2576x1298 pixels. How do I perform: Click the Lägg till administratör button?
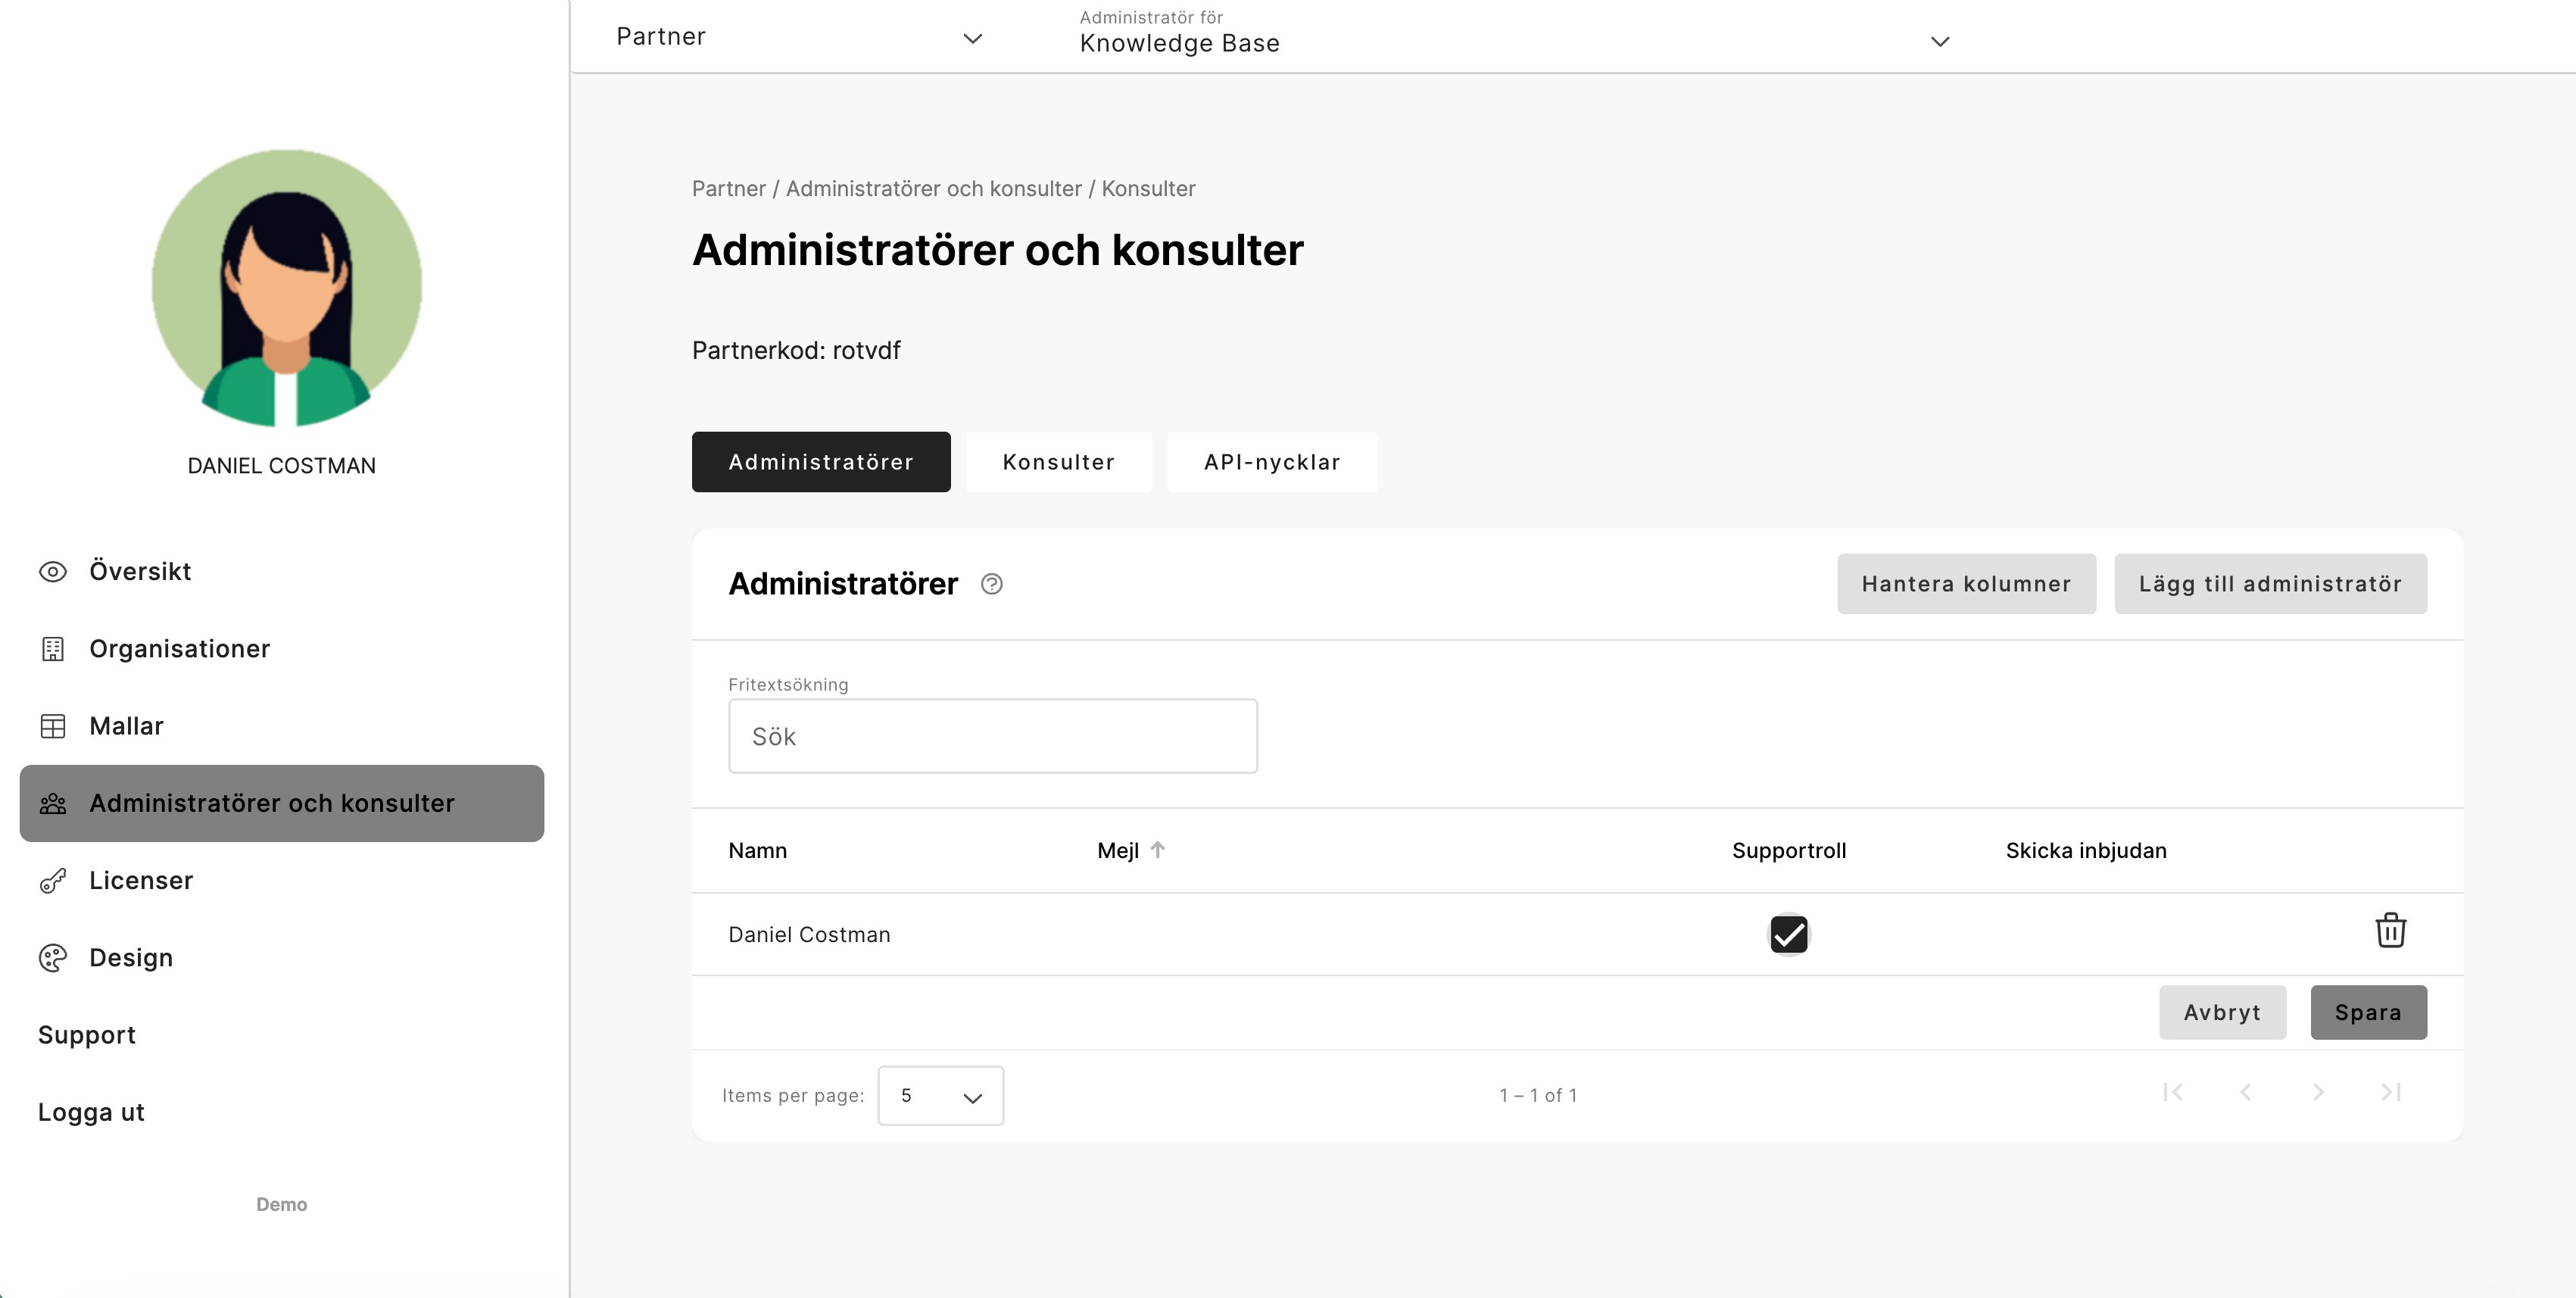click(2270, 584)
